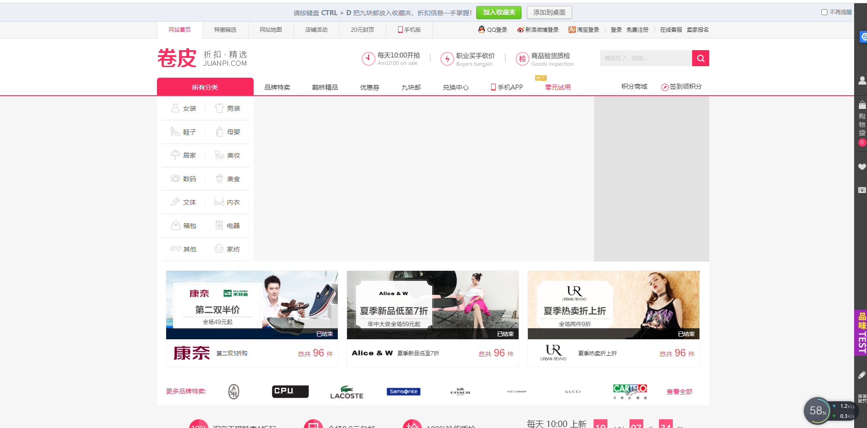Select the 电器 category
867x428 pixels.
tap(228, 226)
